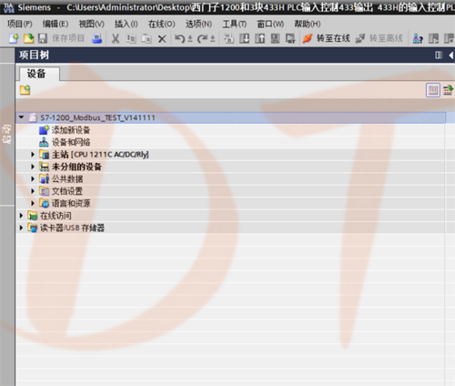The width and height of the screenshot is (455, 386).
Task: Select 读卡器/USB 存储器 row text
Action: click(x=72, y=228)
